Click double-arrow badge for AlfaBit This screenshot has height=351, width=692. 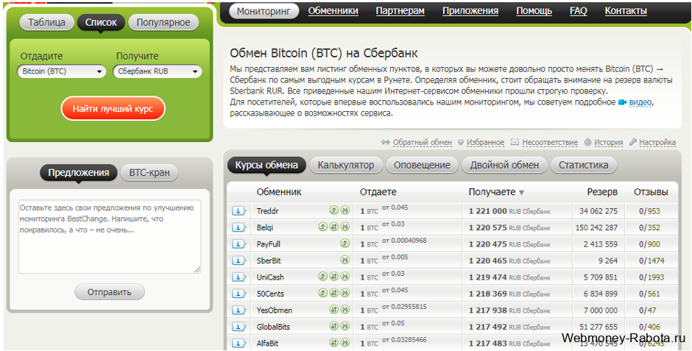[x=334, y=343]
